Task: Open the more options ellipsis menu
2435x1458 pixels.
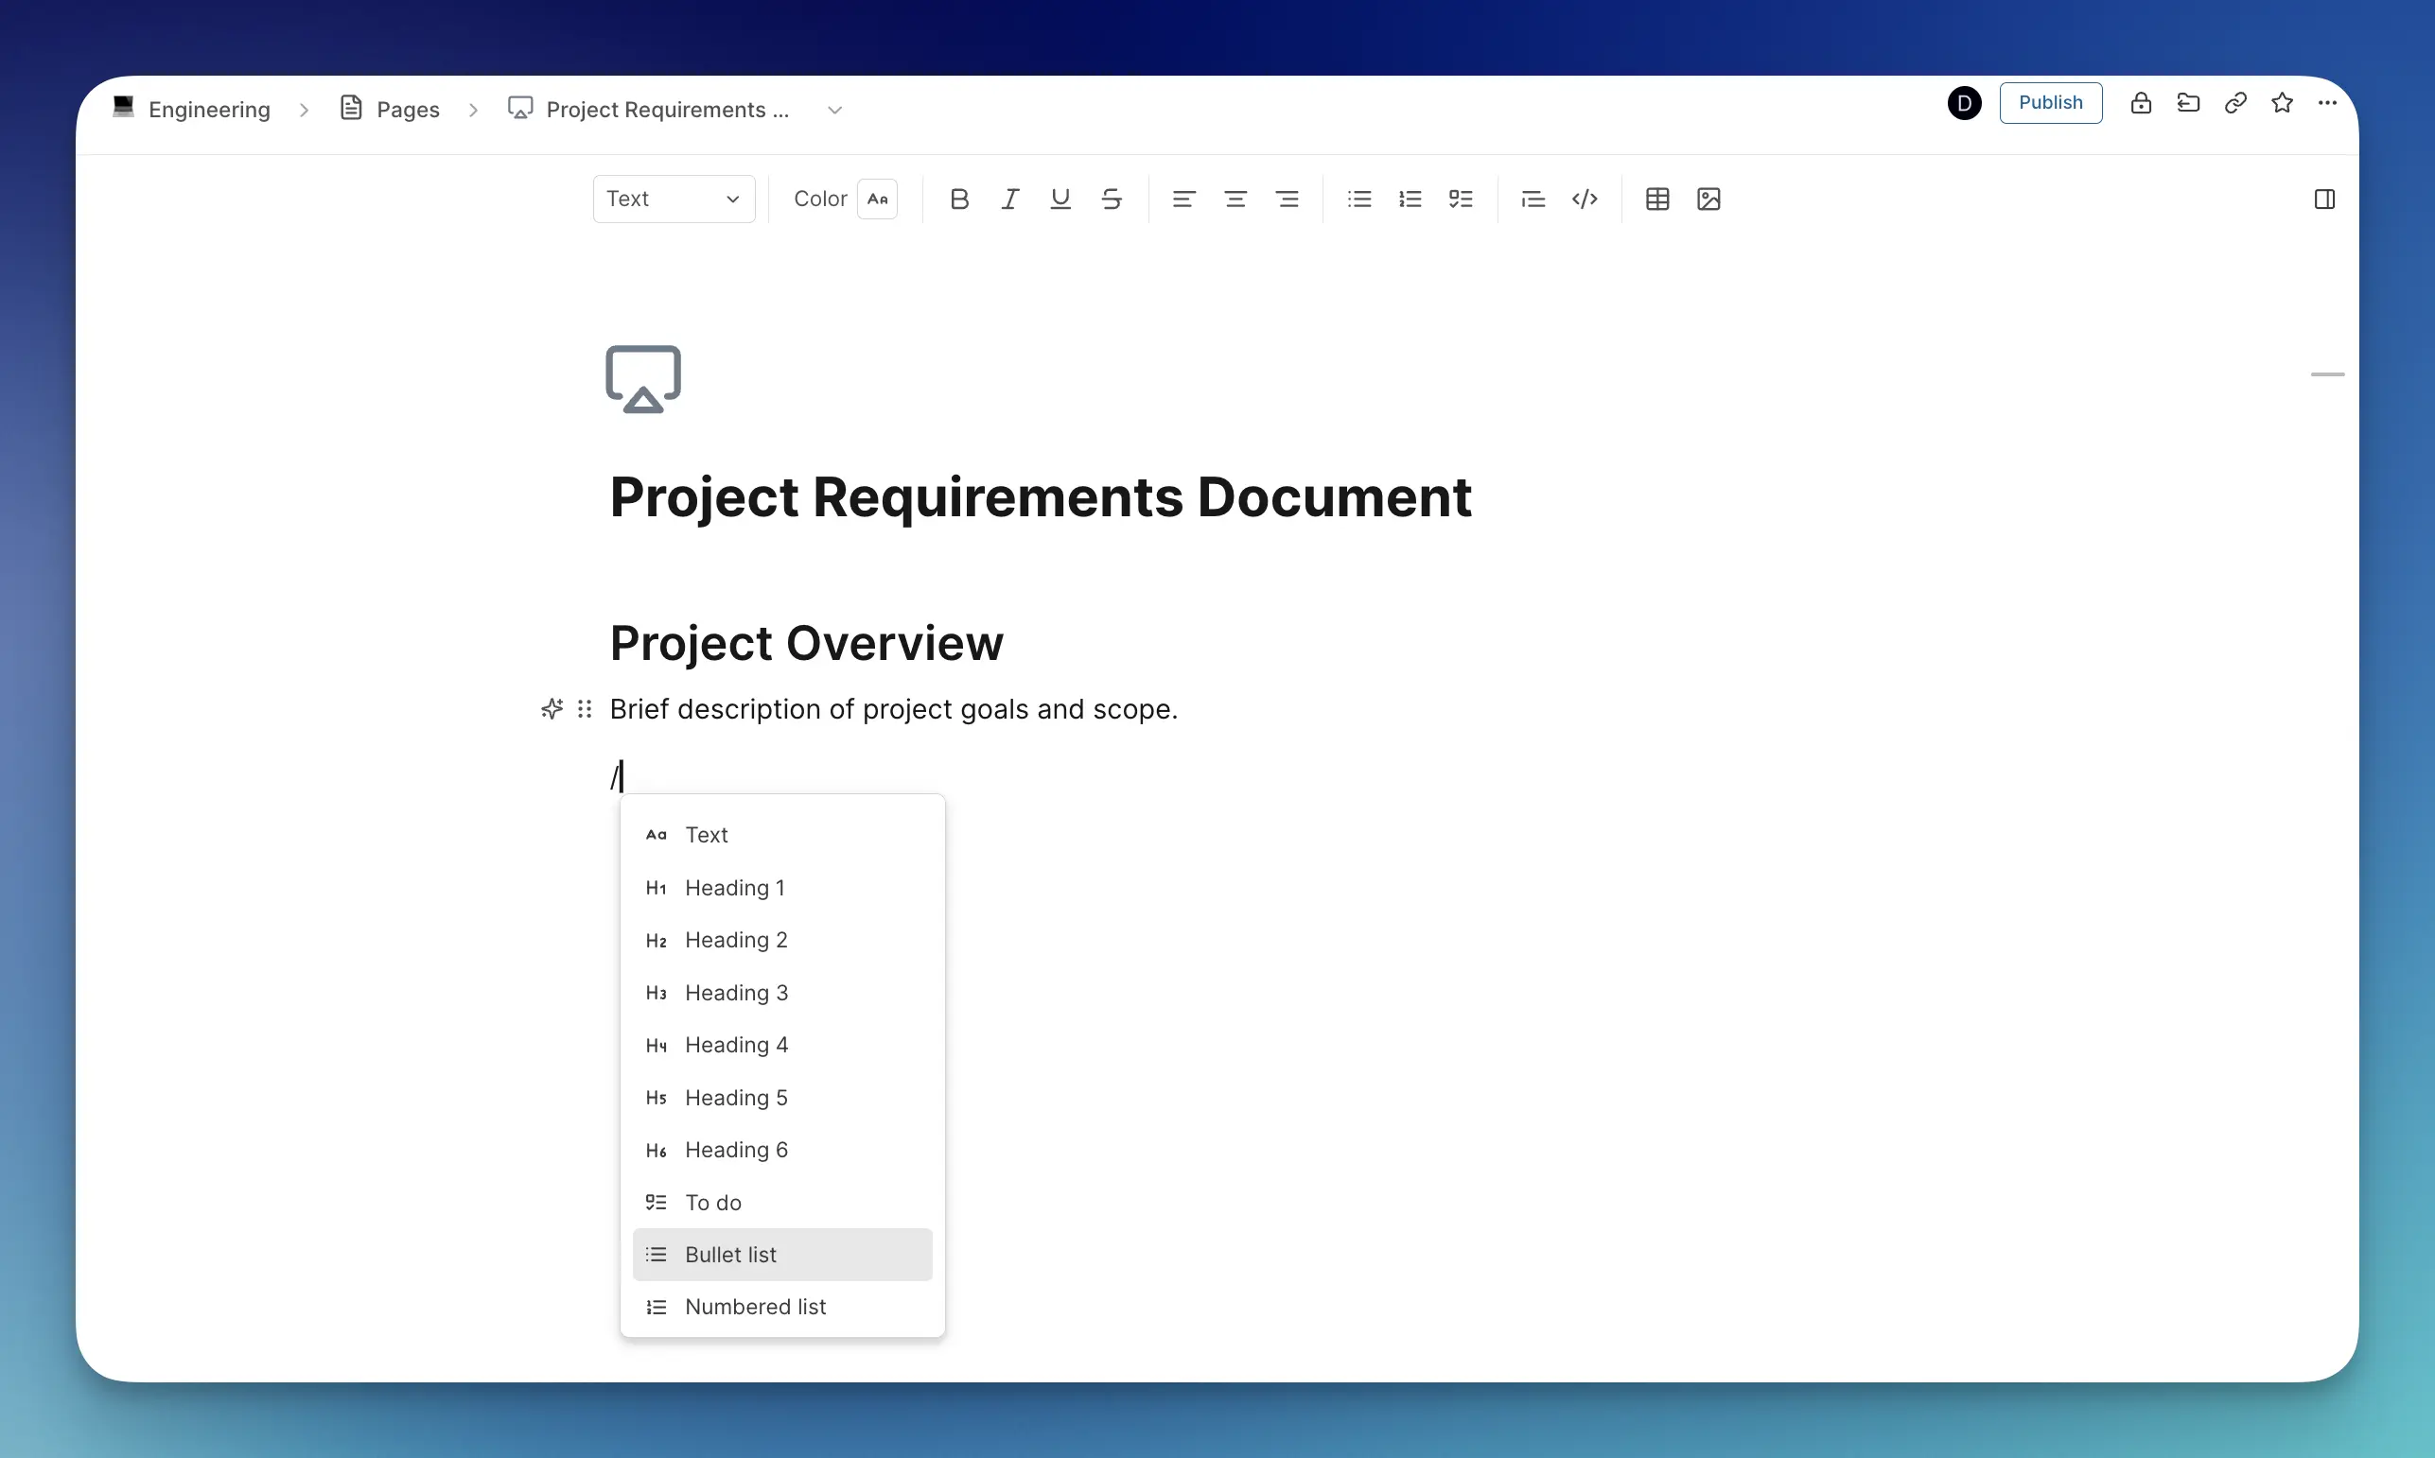Action: (x=2327, y=103)
